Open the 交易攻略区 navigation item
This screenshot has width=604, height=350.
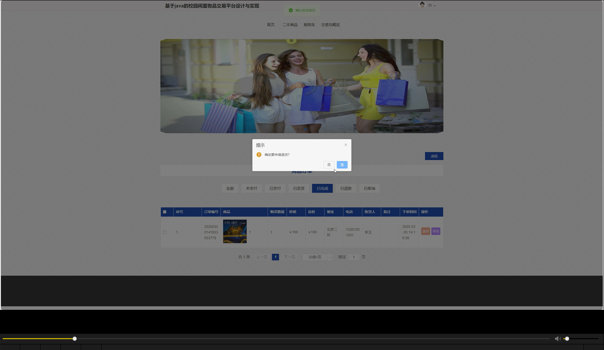331,24
